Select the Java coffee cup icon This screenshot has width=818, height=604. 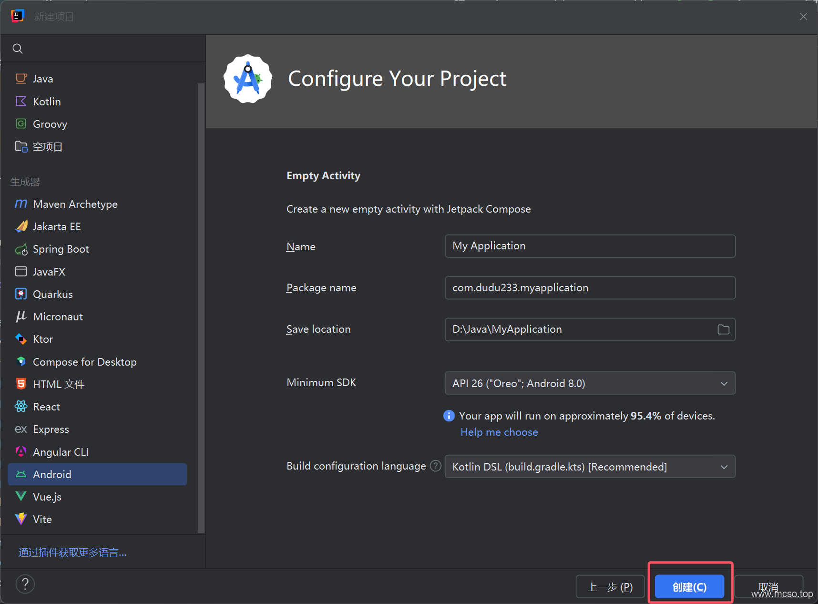(x=21, y=79)
